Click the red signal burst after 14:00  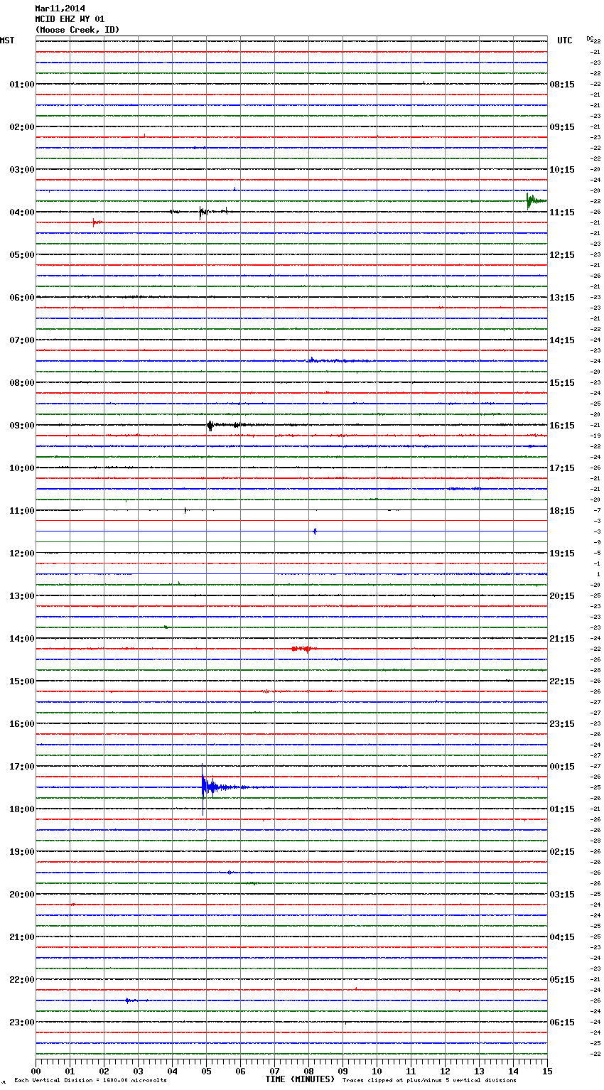pos(303,649)
